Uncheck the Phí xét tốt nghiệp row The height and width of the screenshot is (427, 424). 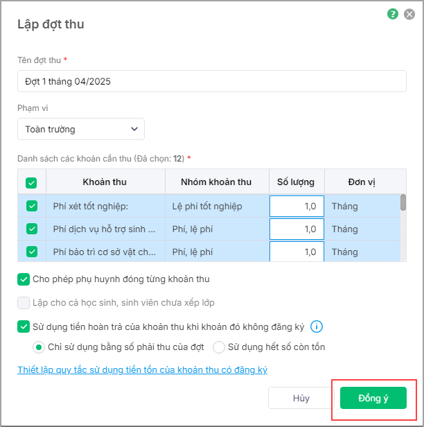(31, 206)
